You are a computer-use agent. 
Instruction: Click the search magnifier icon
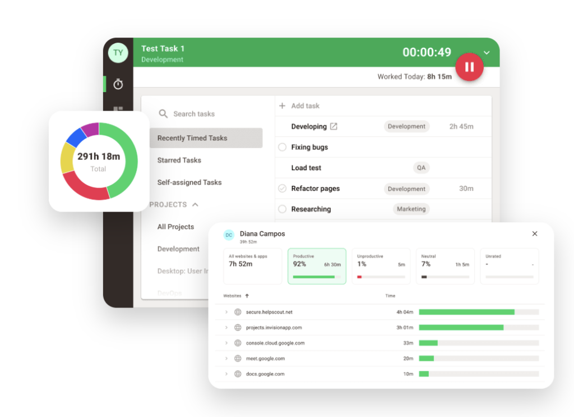(x=163, y=113)
